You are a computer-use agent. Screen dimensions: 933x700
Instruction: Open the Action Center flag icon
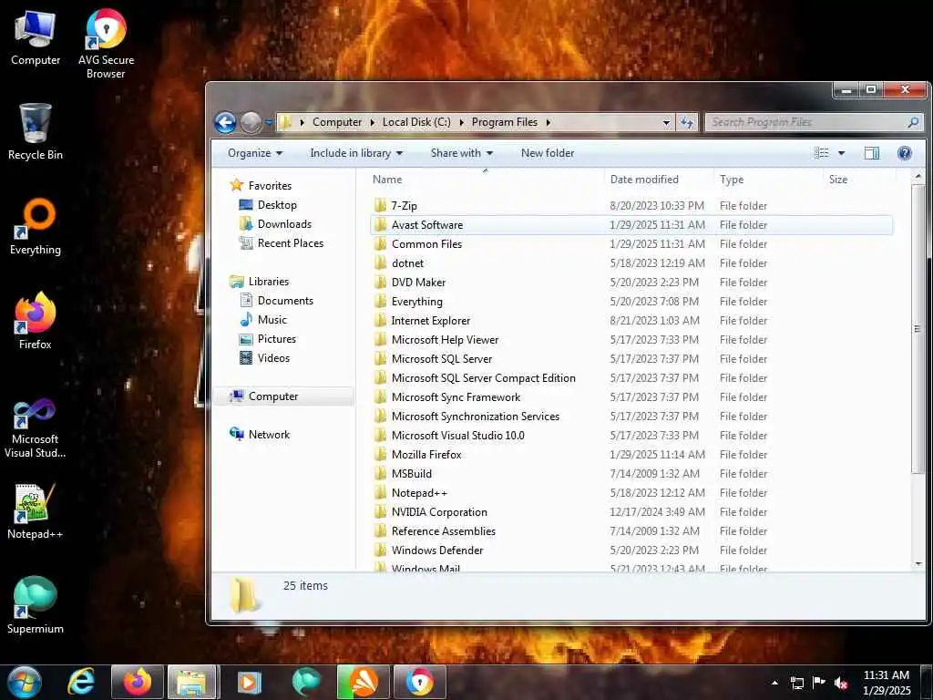pos(819,682)
